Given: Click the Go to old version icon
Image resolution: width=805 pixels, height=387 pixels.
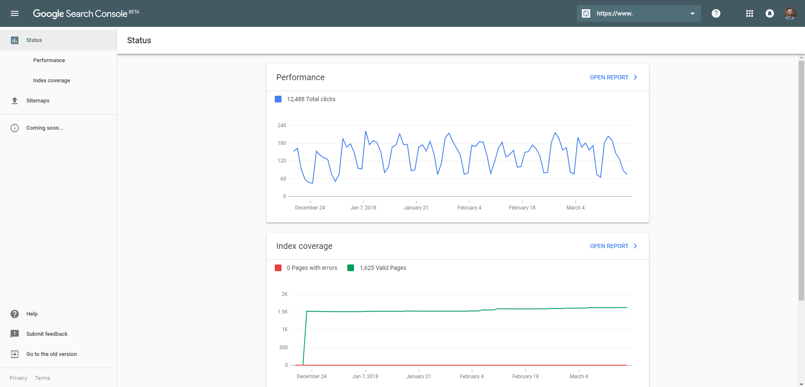Looking at the screenshot, I should [x=15, y=354].
